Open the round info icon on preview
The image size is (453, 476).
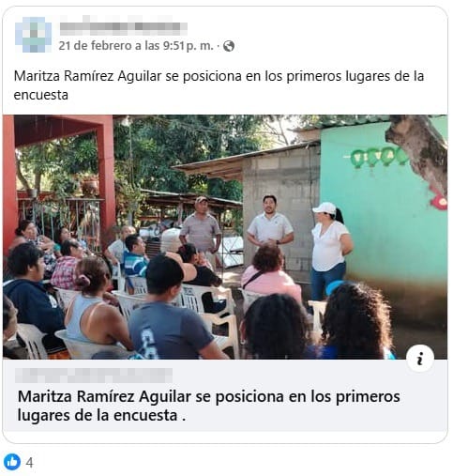click(420, 358)
